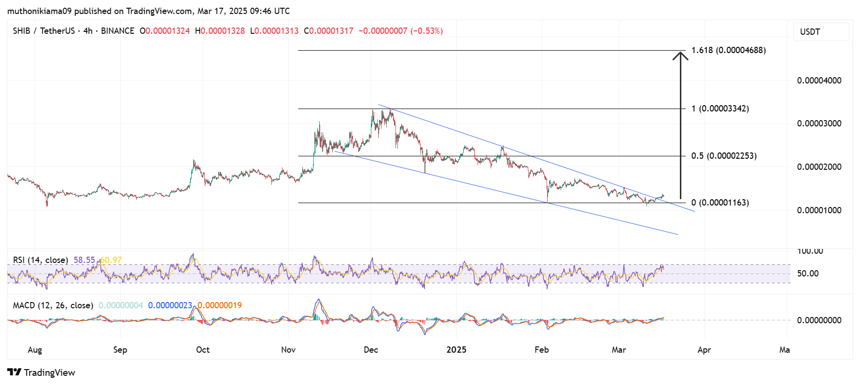Viewport: 860px width, 385px height.
Task: Click the BINANCE exchange label
Action: [x=117, y=31]
